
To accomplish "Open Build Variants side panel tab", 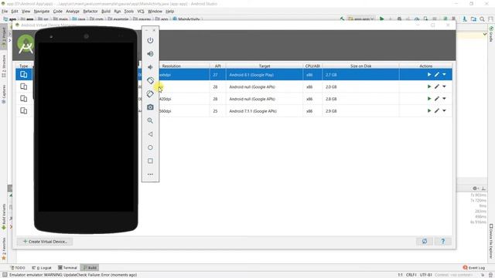I will click(4, 217).
